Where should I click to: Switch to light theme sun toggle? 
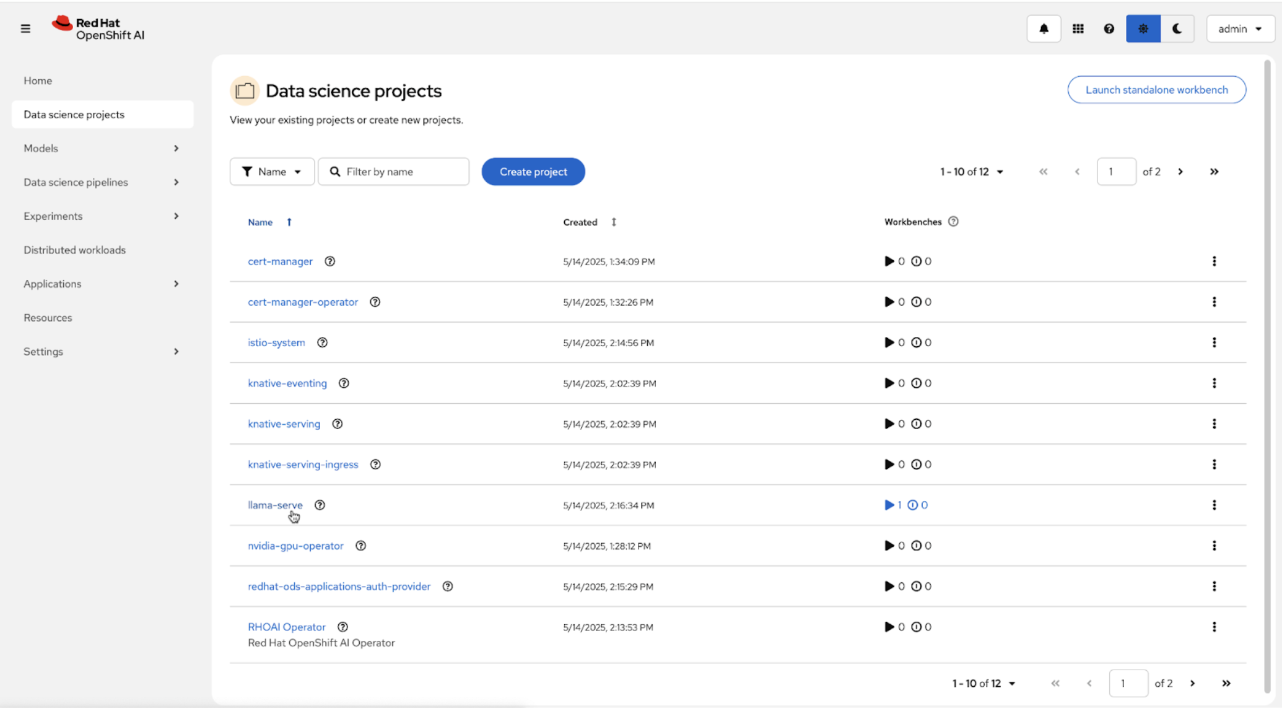coord(1143,28)
